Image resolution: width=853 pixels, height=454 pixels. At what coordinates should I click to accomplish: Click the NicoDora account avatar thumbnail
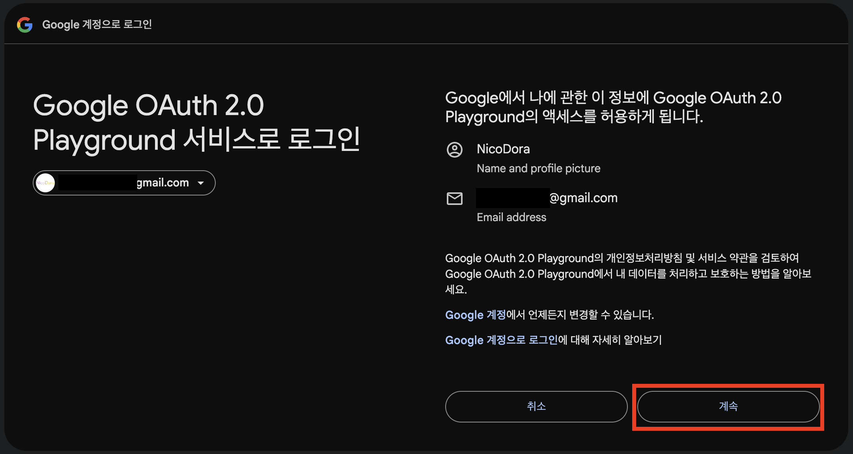pos(45,183)
